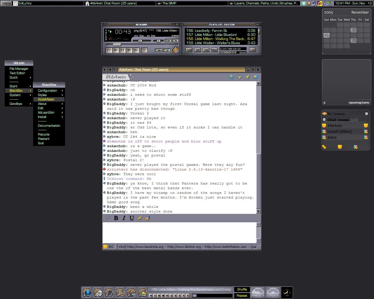Click the highlighter text color icon
Image resolution: width=374 pixels, height=299 pixels.
(x=140, y=218)
